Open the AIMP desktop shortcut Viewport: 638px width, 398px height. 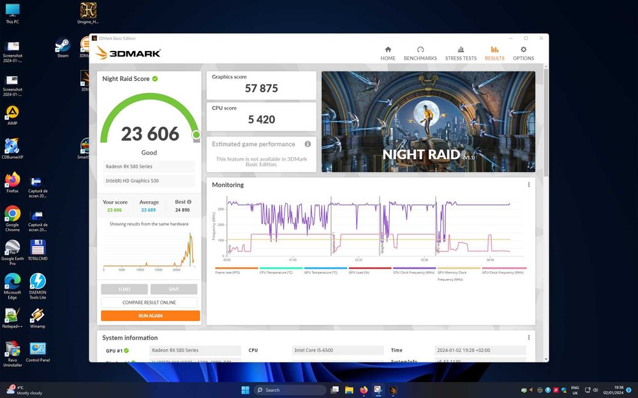click(x=12, y=115)
